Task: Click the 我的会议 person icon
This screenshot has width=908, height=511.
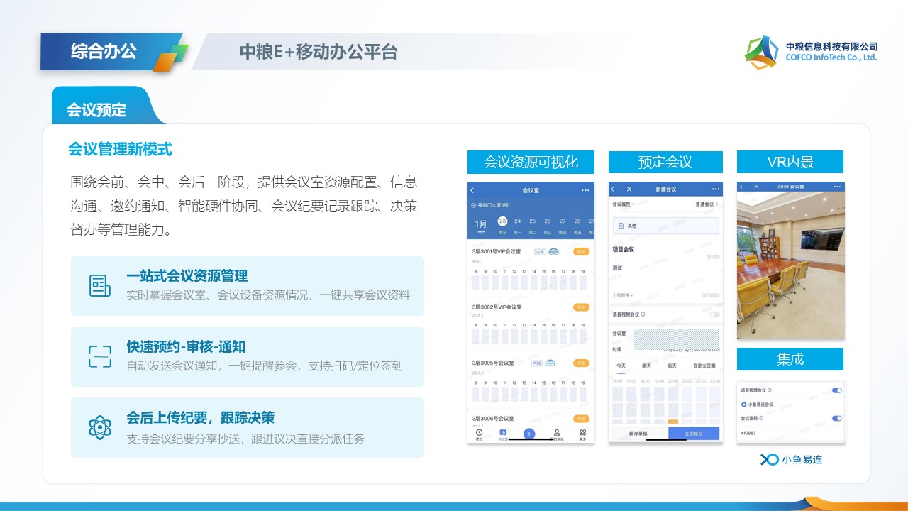Action: tap(557, 433)
